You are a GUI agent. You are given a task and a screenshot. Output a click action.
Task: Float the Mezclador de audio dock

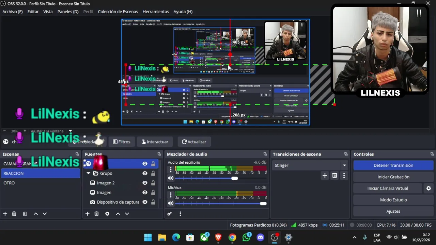click(265, 154)
